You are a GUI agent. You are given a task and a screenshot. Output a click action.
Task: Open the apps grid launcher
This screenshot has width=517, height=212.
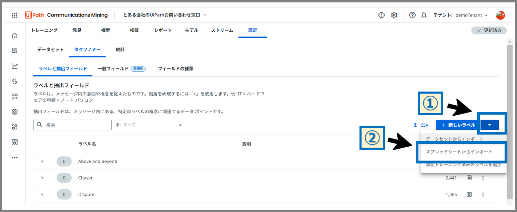pos(14,15)
